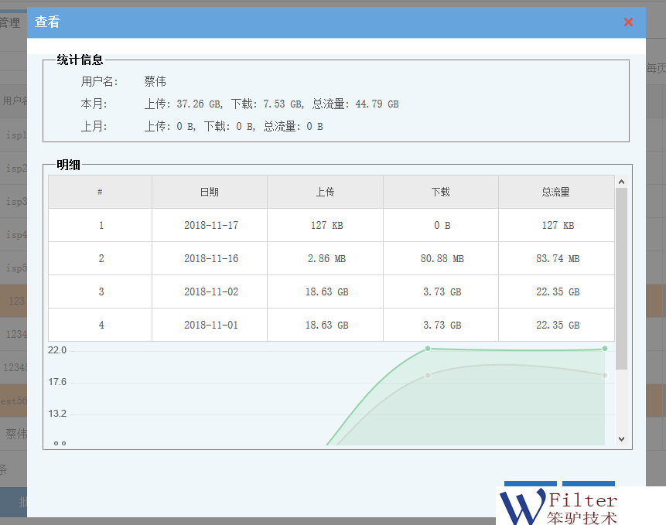Click the vertical scrollbar thumb in 明细
The height and width of the screenshot is (525, 666).
(x=621, y=278)
